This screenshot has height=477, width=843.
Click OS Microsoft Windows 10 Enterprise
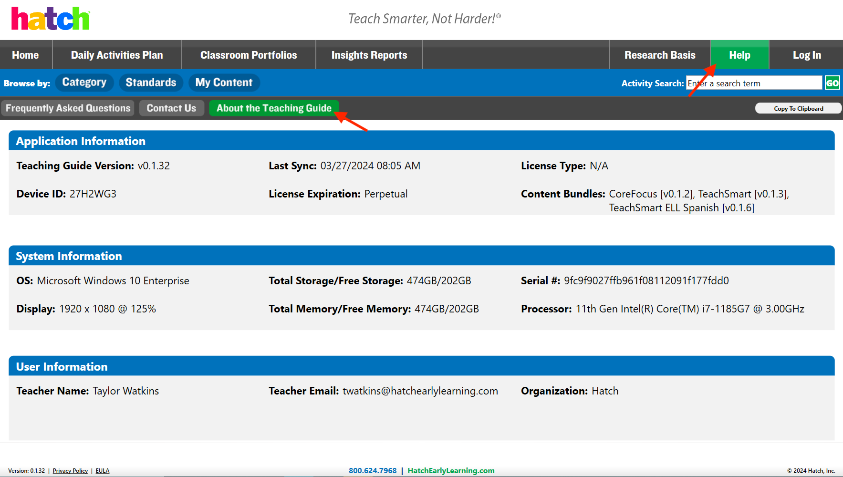(x=103, y=281)
